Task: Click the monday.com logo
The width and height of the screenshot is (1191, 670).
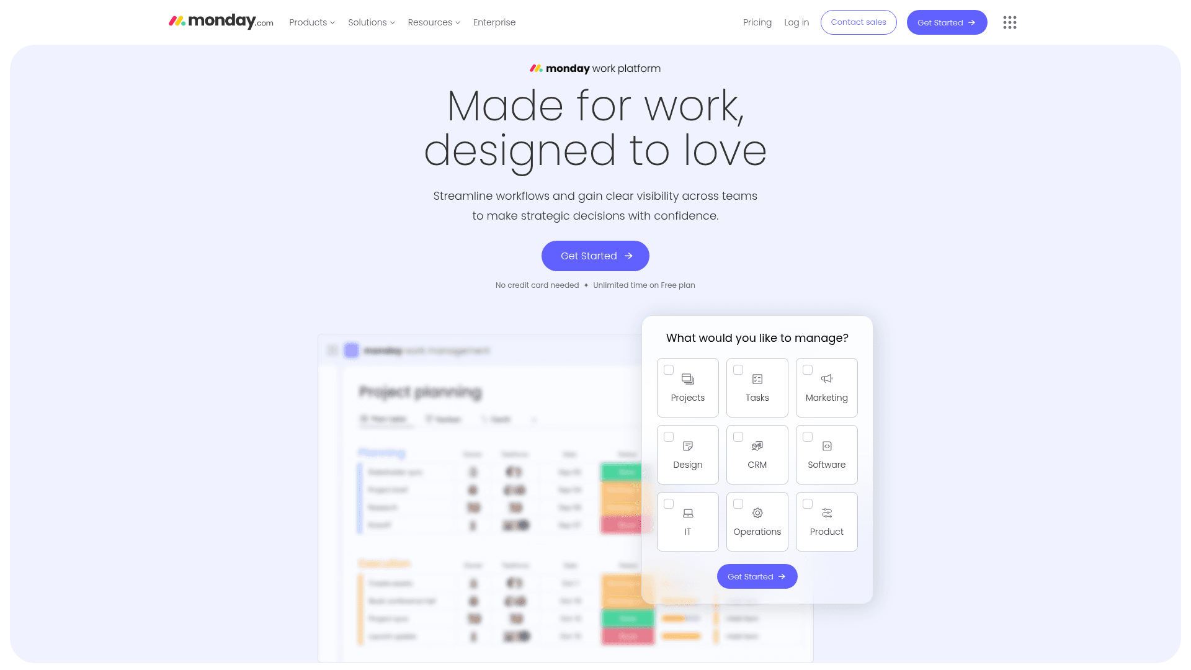Action: coord(221,22)
